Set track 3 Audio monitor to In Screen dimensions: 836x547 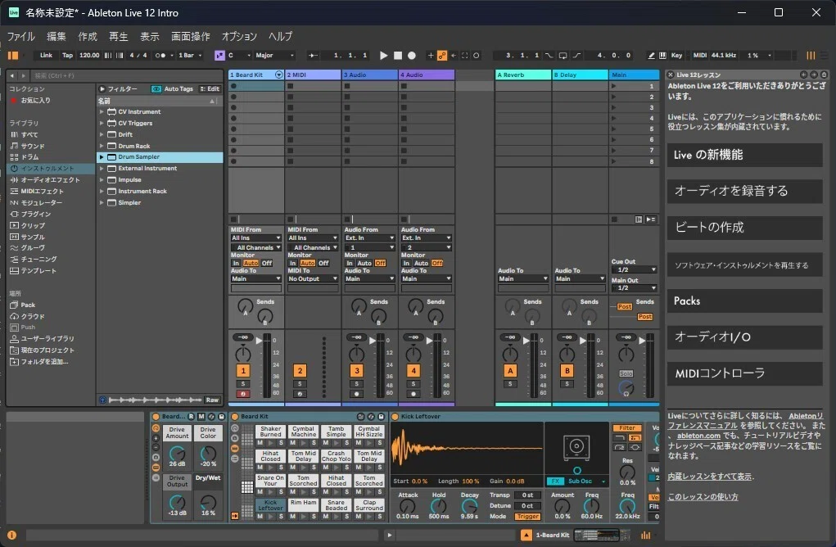pyautogui.click(x=350, y=263)
